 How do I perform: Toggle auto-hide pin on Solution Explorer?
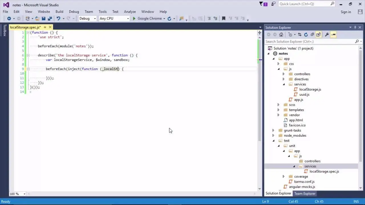(355, 27)
